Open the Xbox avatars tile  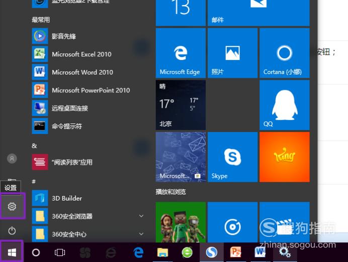click(x=181, y=222)
